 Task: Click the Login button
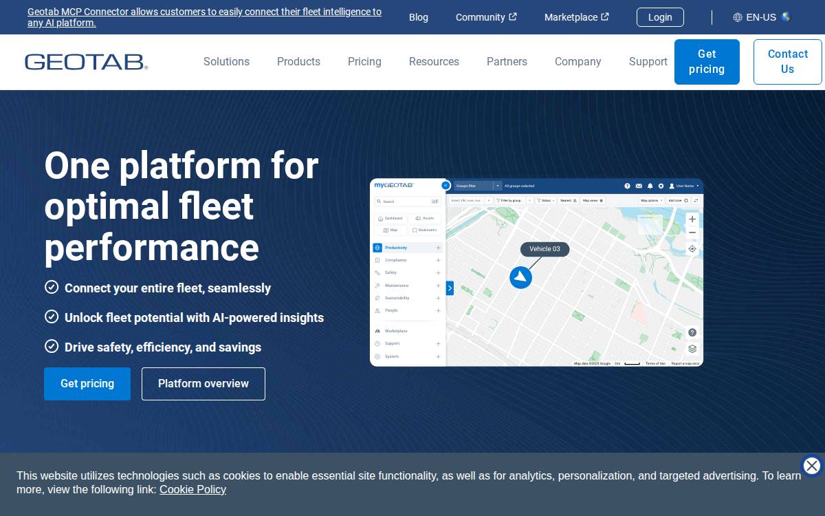pos(660,17)
